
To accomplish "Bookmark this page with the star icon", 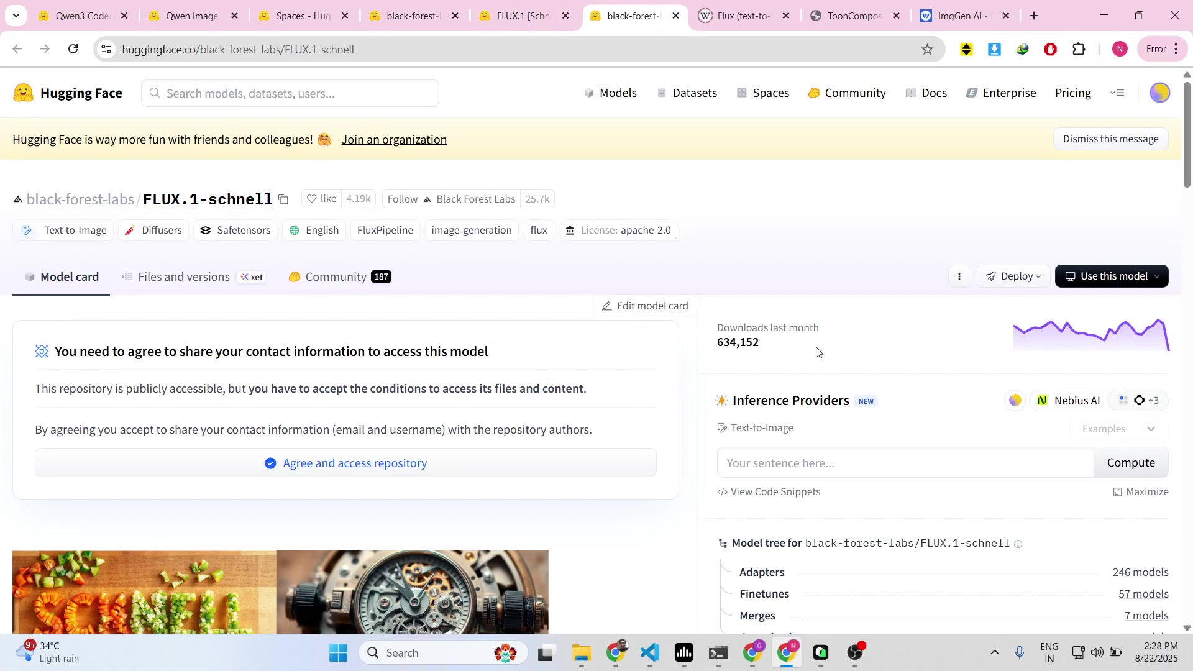I will point(927,49).
